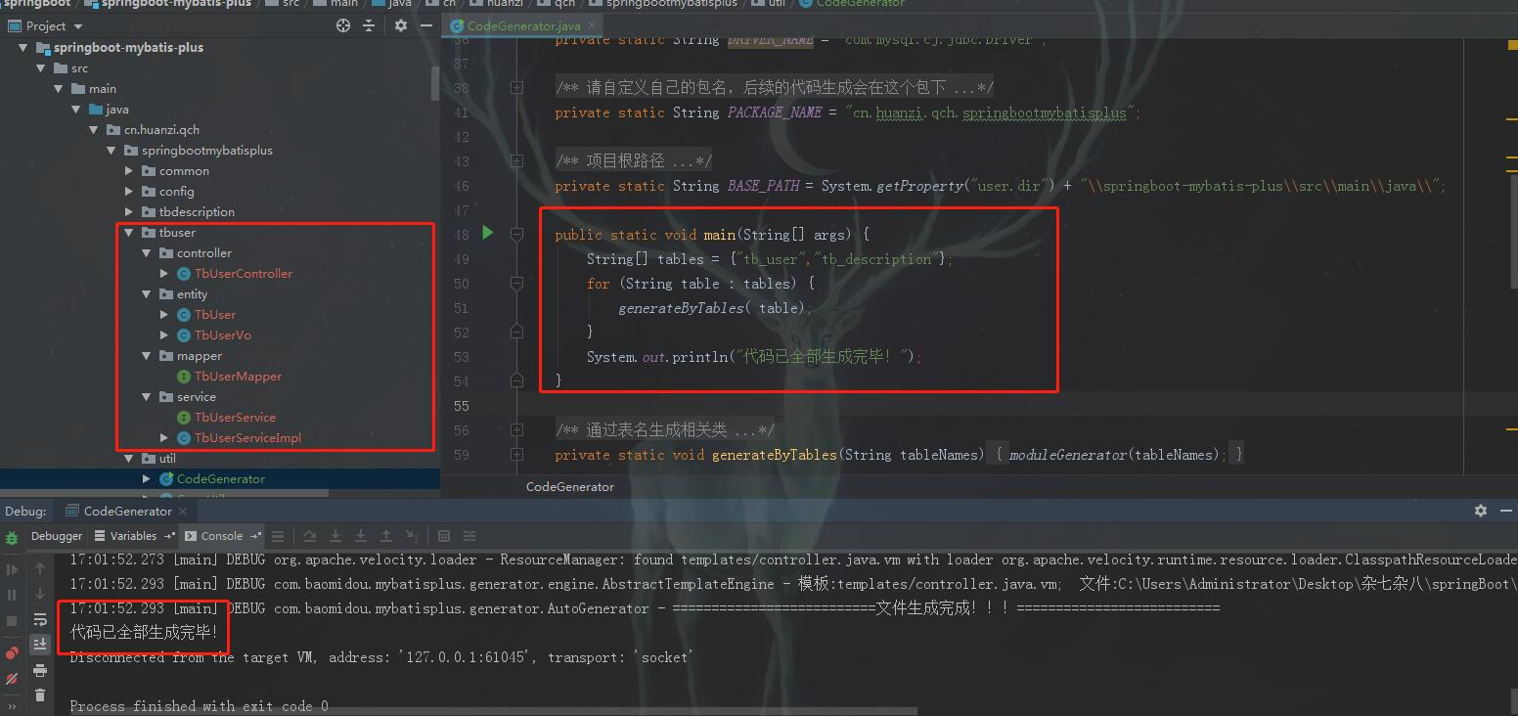
Task: Click Select Opened File crosshair in Project panel
Action: click(x=342, y=25)
